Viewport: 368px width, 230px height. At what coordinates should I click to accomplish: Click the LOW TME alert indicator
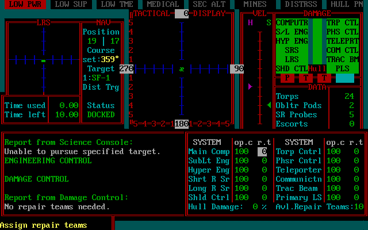click(x=117, y=4)
